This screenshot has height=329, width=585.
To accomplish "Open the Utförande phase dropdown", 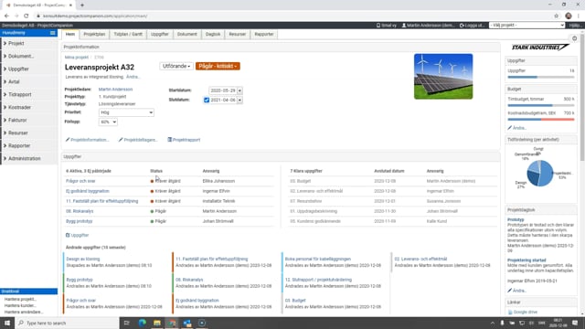I will [176, 66].
